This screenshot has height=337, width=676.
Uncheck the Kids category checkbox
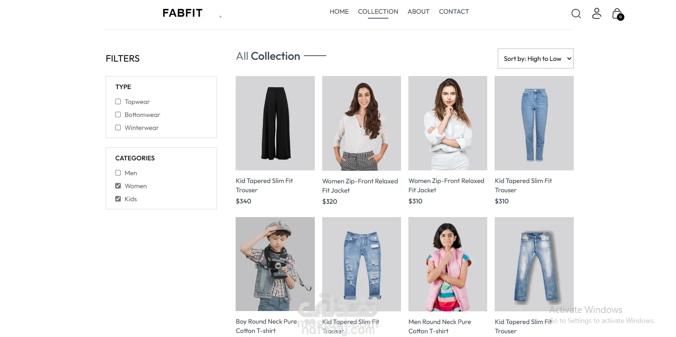coord(118,199)
